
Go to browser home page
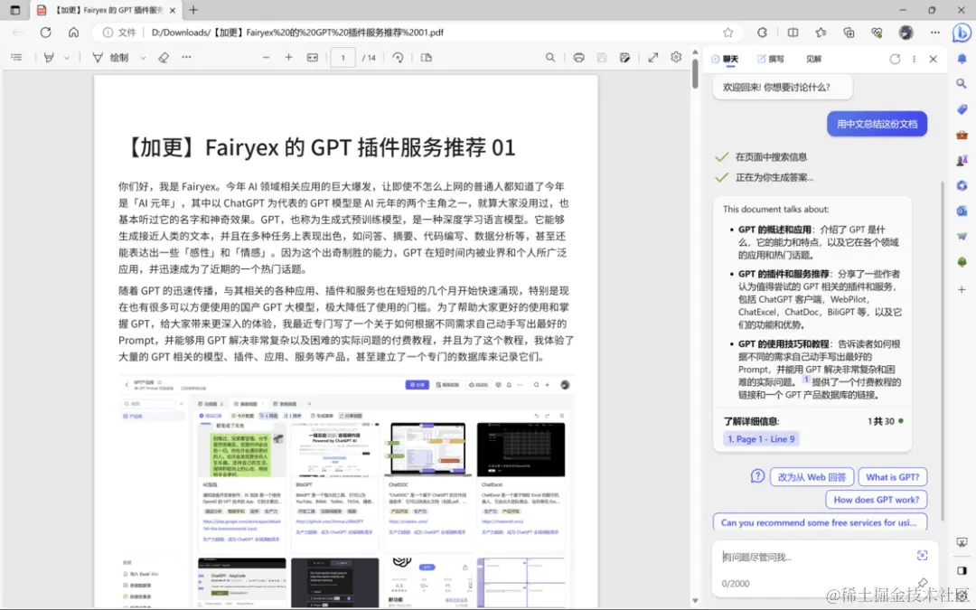click(73, 33)
